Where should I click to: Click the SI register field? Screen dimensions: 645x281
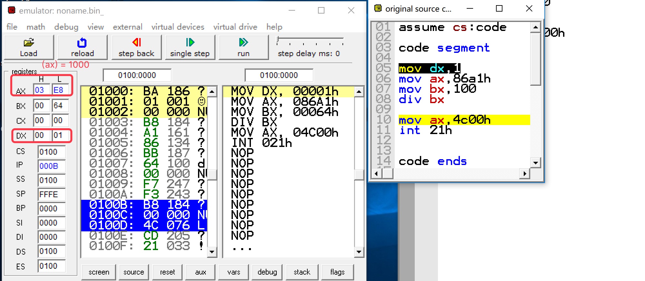pos(52,223)
